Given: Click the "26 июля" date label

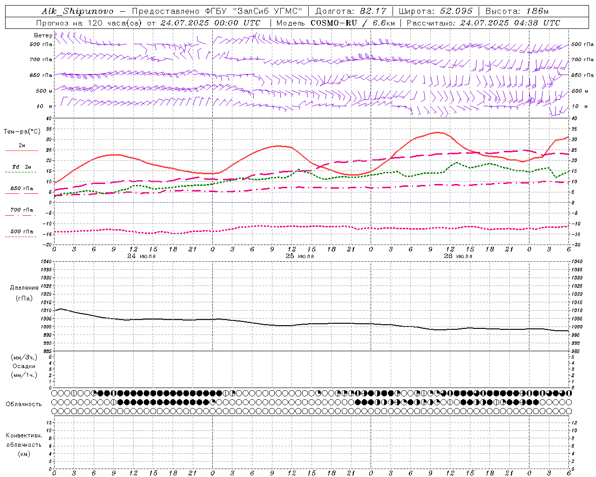Looking at the screenshot, I should point(458,256).
